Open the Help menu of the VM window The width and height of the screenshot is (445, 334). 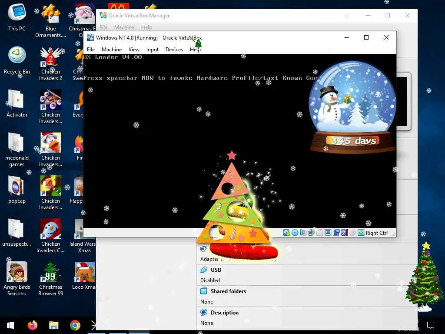pyautogui.click(x=195, y=50)
